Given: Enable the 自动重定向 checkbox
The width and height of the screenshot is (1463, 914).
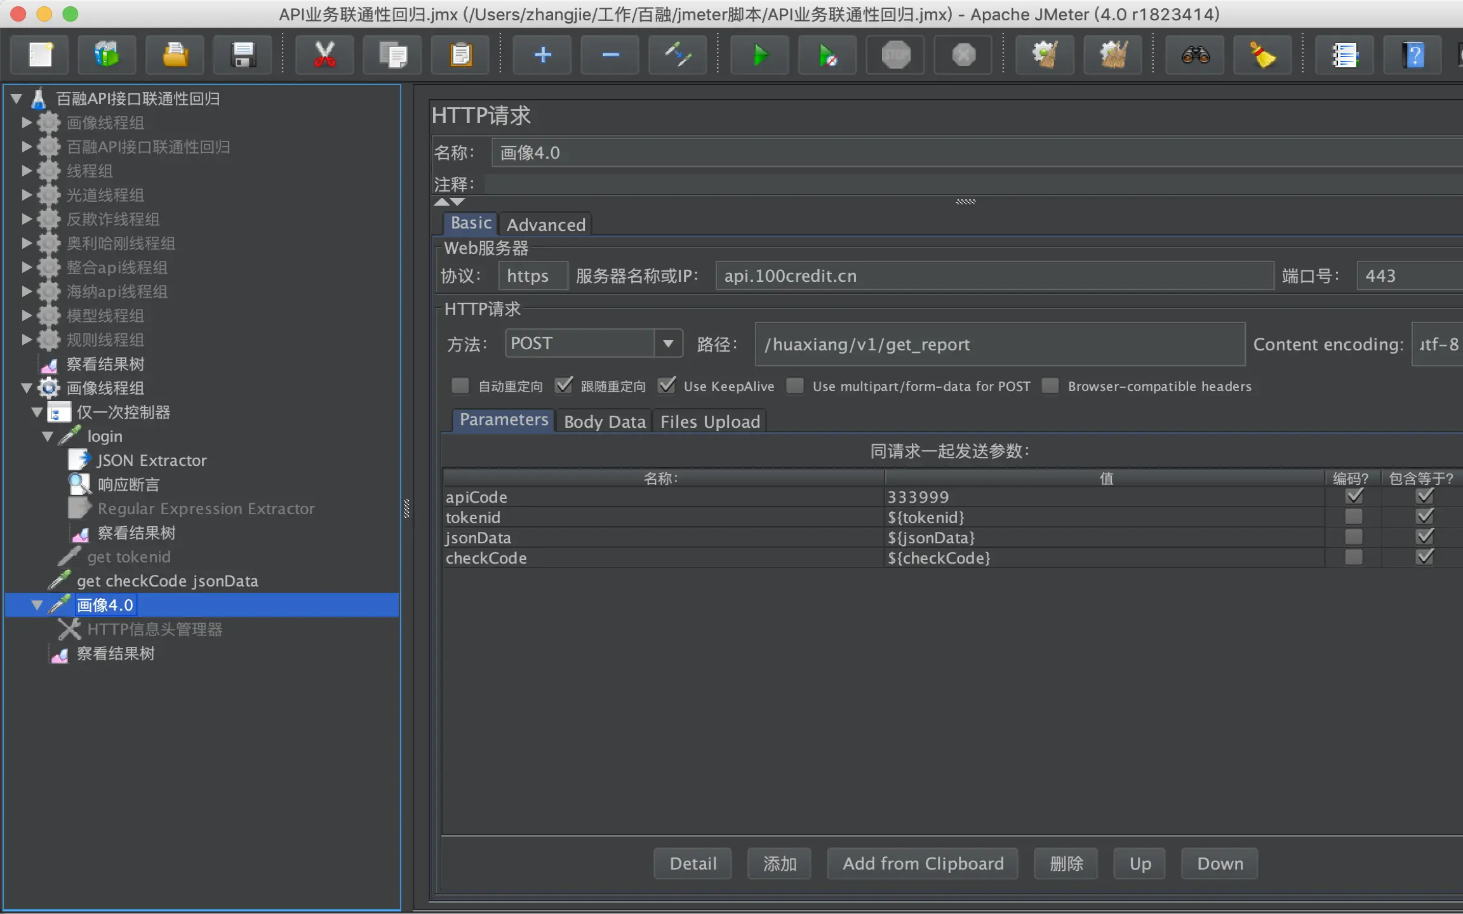Looking at the screenshot, I should 460,386.
